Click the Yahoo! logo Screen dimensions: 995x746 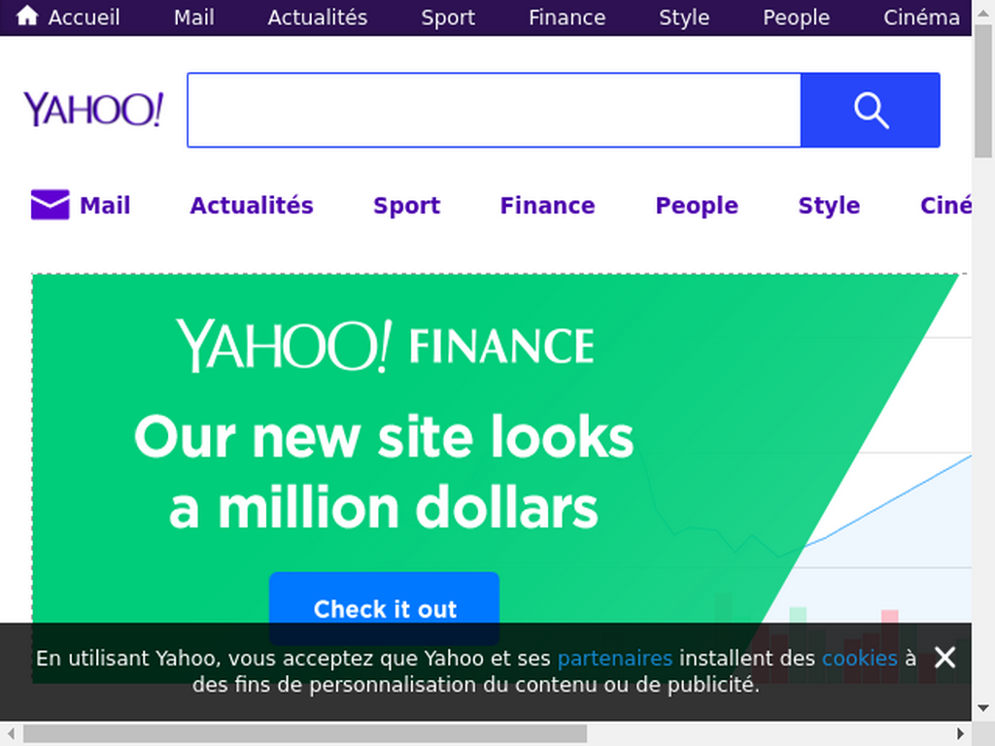[93, 109]
